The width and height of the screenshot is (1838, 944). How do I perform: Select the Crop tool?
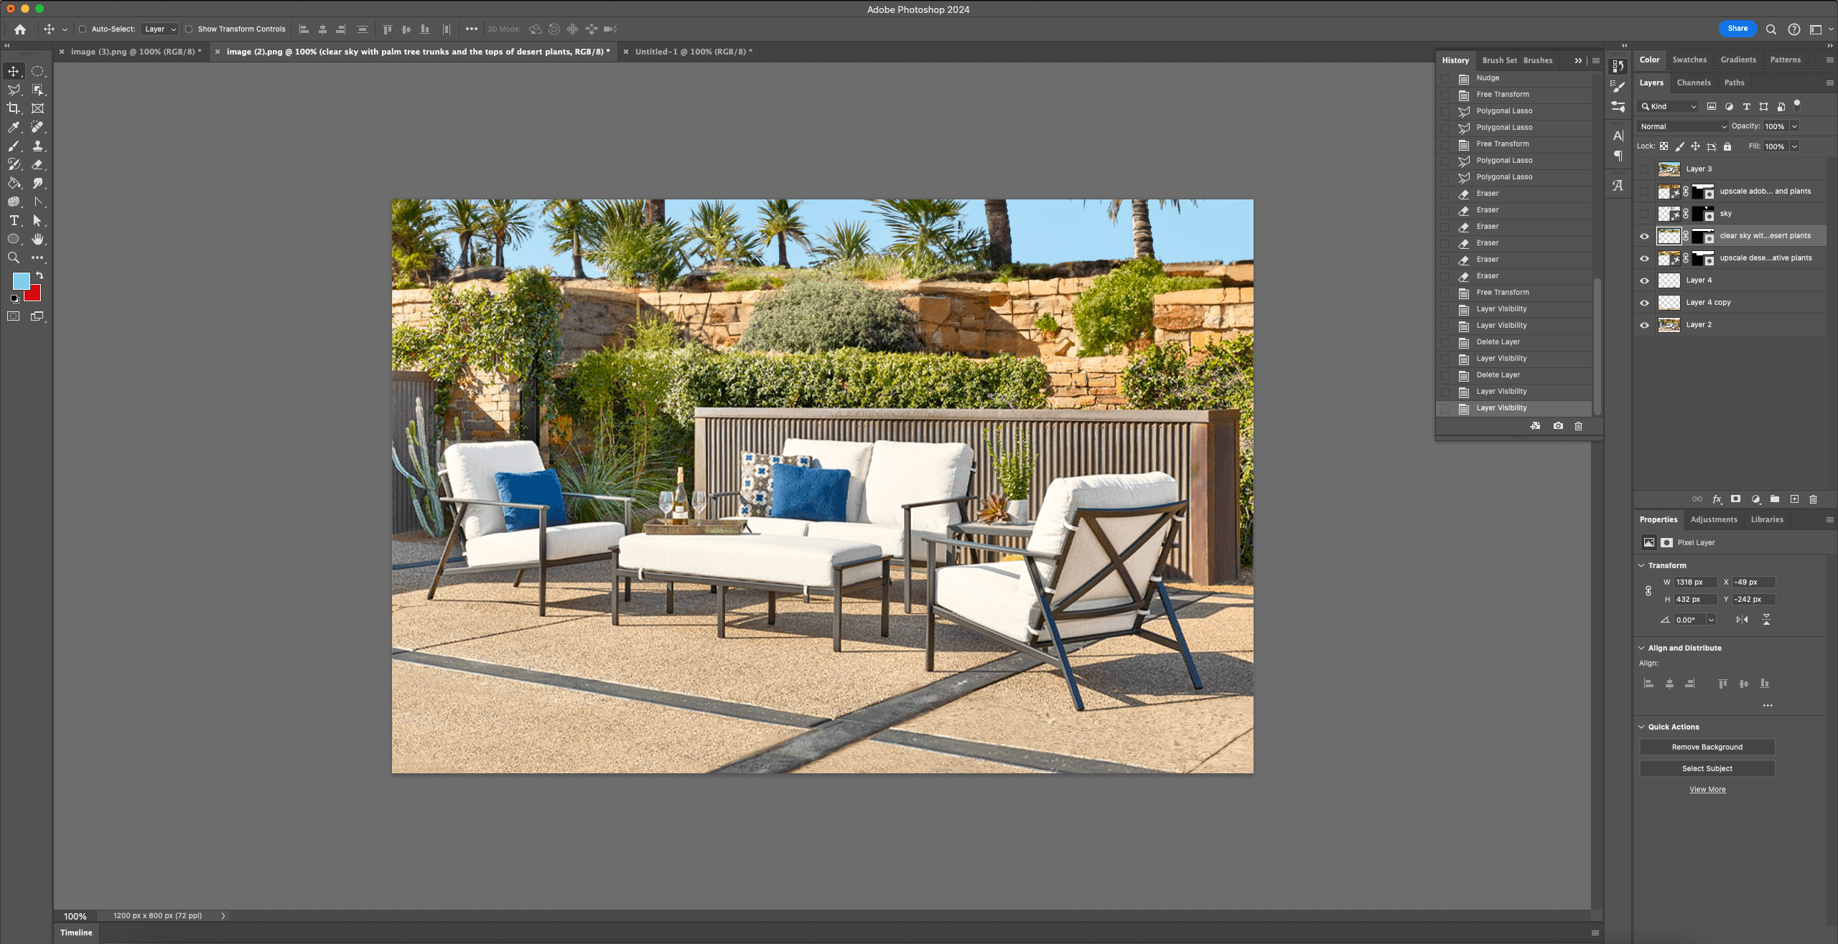click(x=14, y=108)
